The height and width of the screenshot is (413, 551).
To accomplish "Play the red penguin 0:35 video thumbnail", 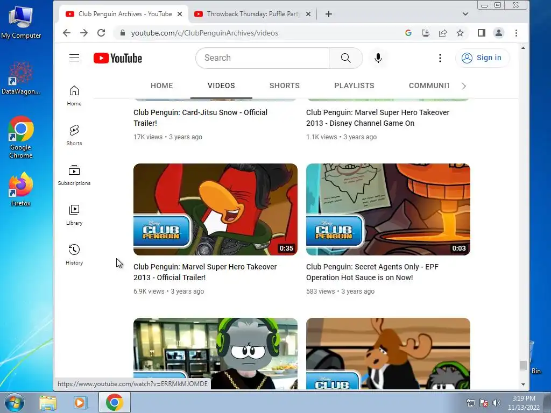I will pyautogui.click(x=215, y=209).
